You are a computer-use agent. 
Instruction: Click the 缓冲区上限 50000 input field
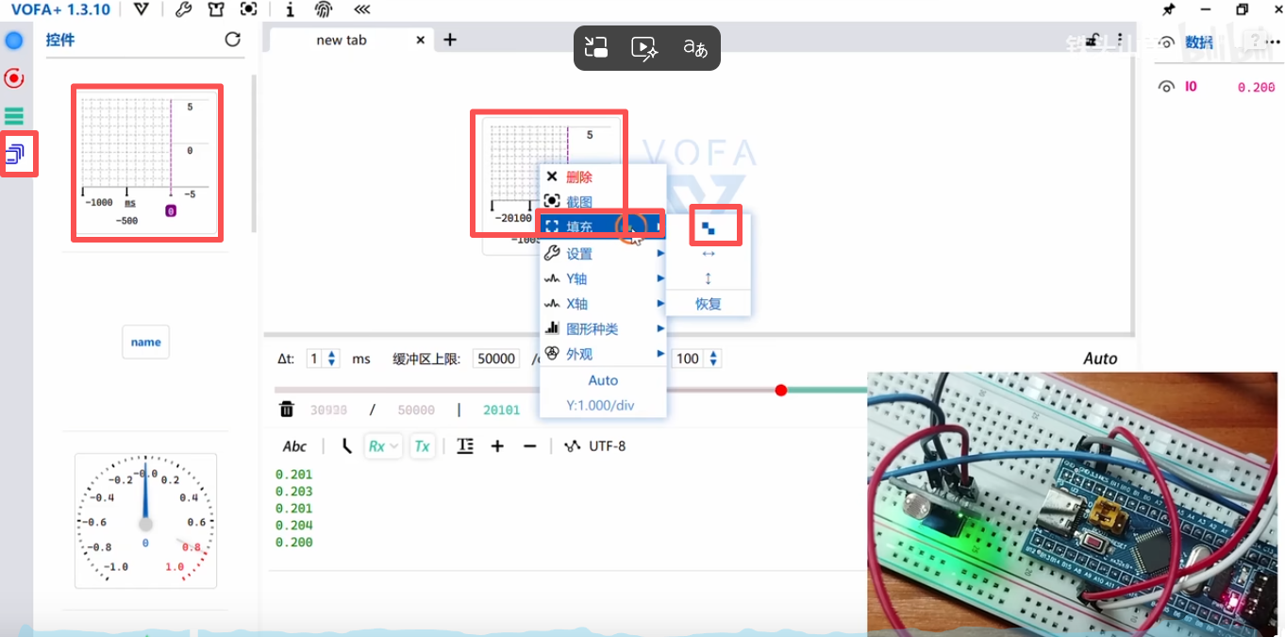[495, 359]
